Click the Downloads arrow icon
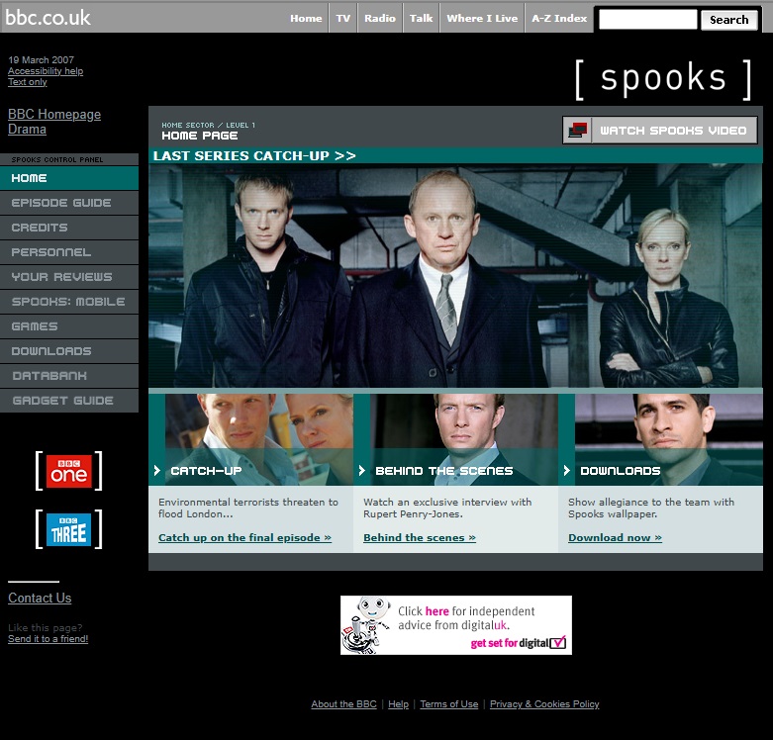Image resolution: width=773 pixels, height=740 pixels. coord(567,471)
